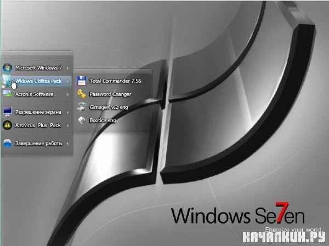Click the Acronis Software computer icon
The width and height of the screenshot is (329, 246).
[x=7, y=94]
